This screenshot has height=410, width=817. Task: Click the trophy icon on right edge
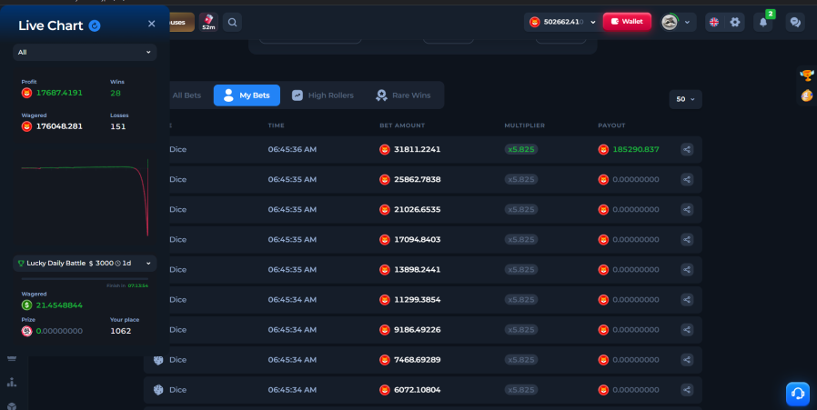(807, 75)
